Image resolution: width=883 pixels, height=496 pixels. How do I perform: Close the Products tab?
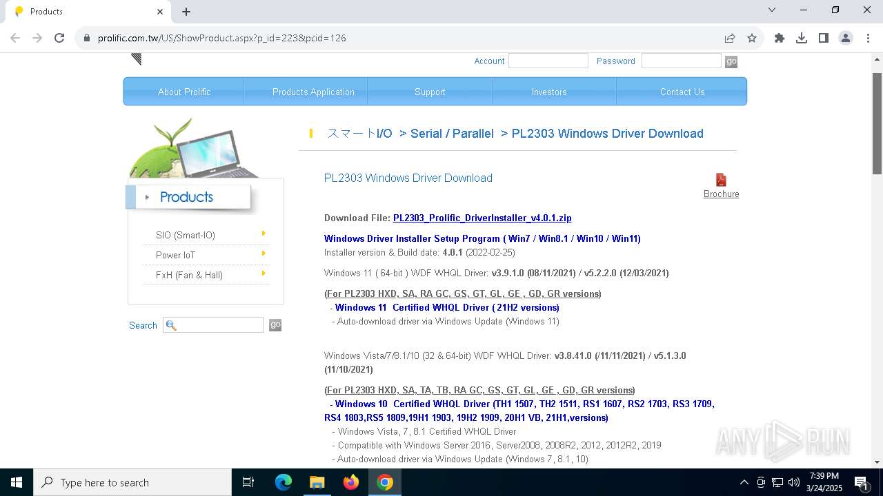tap(160, 11)
